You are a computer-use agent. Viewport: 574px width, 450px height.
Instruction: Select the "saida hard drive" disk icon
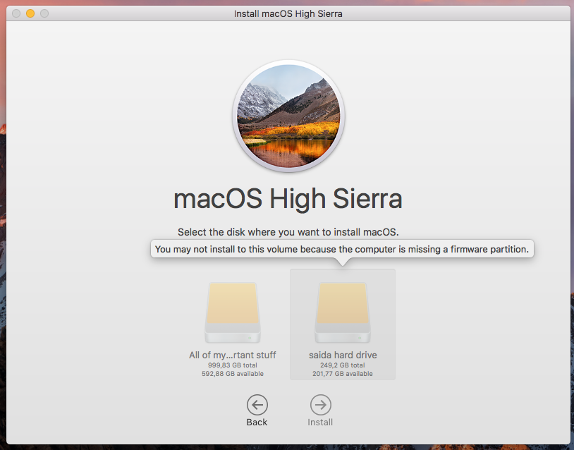click(343, 312)
